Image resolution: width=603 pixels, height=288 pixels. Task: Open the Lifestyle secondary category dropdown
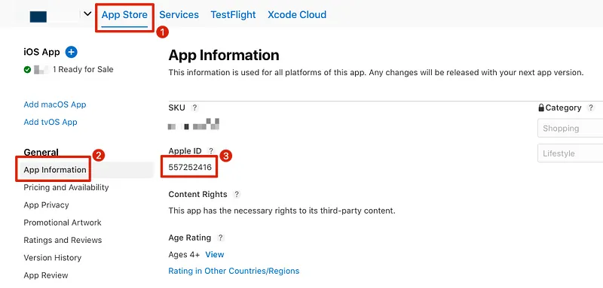point(570,153)
